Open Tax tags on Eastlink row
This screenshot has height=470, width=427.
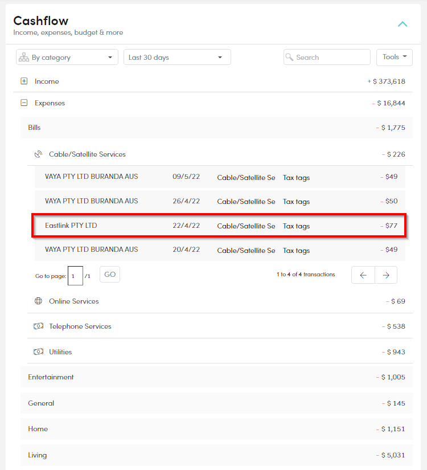[x=297, y=226]
